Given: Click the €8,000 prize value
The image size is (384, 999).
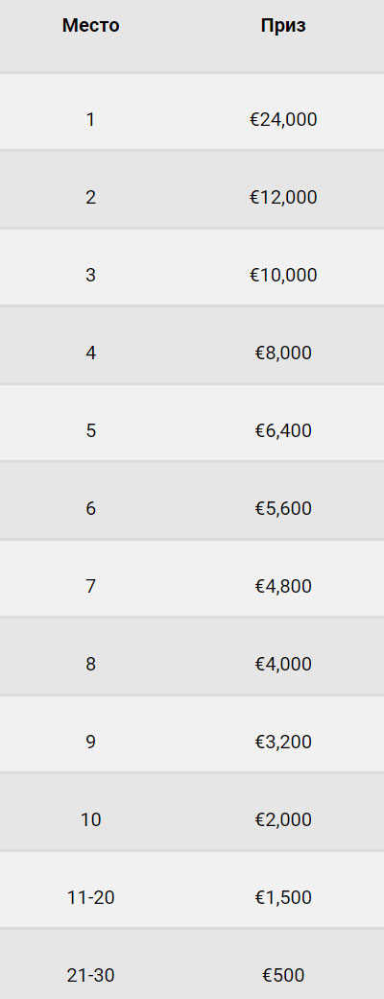Looking at the screenshot, I should 283,353.
